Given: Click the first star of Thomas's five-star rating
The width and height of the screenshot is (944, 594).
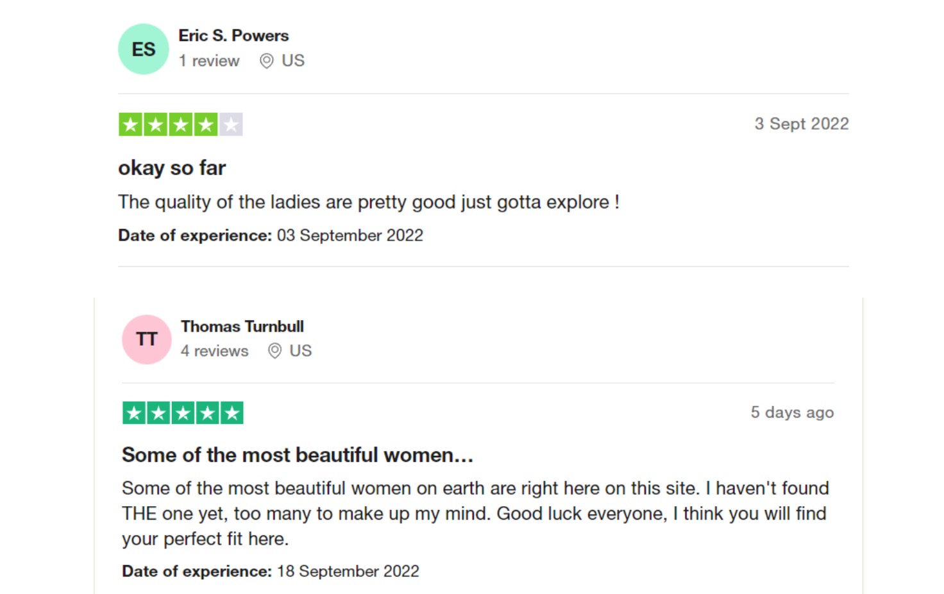Looking at the screenshot, I should click(134, 413).
